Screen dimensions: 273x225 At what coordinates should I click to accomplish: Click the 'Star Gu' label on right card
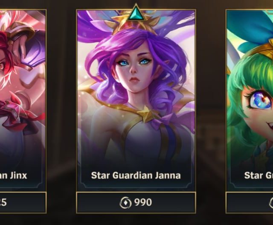(x=258, y=175)
